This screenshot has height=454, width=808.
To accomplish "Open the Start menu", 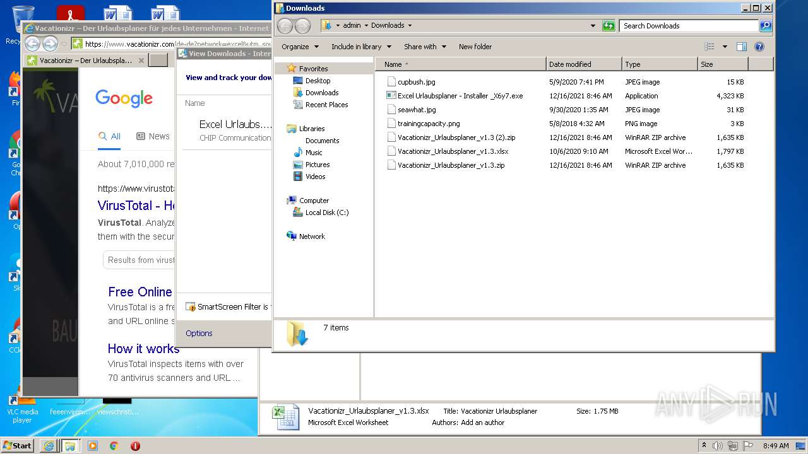I will [x=18, y=445].
